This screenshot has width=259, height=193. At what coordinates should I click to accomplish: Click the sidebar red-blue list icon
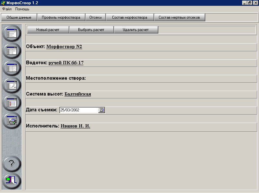click(x=12, y=103)
